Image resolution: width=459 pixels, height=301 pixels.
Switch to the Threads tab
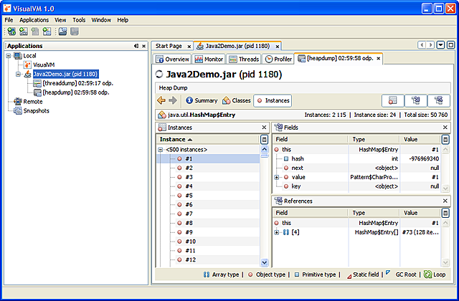[244, 59]
